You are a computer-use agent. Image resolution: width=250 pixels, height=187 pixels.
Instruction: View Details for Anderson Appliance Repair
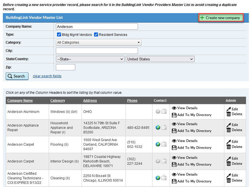185,124
